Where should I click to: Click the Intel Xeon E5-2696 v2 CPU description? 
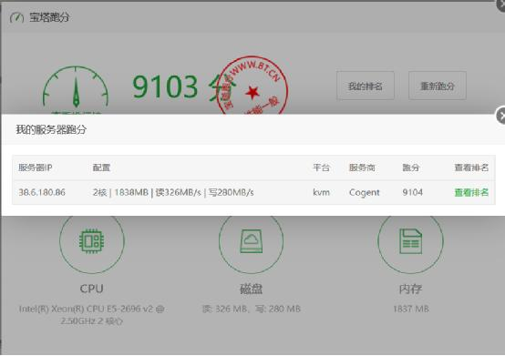[x=92, y=315]
